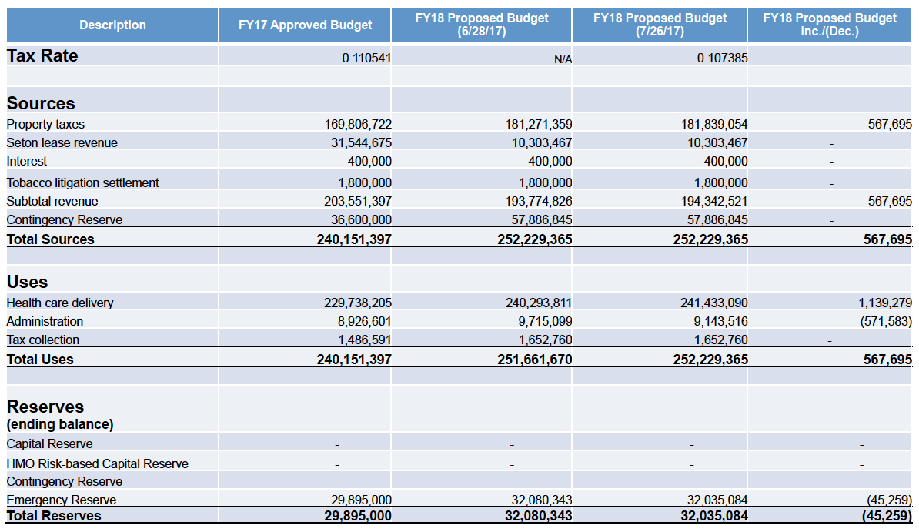
Task: Click Contingency Reserve label under Reserves
Action: [65, 481]
